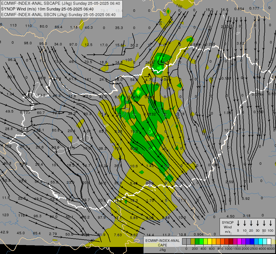Screen dimensions: 276x254
Task: Click the 1000 tick label on CAPE scale
Action: [x=228, y=249]
